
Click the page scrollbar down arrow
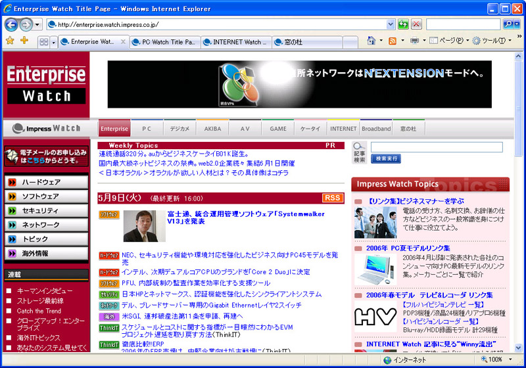(x=518, y=348)
